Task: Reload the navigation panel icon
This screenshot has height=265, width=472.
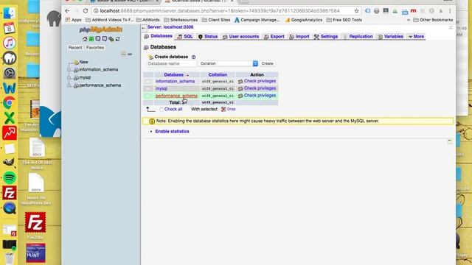Action: (x=118, y=39)
